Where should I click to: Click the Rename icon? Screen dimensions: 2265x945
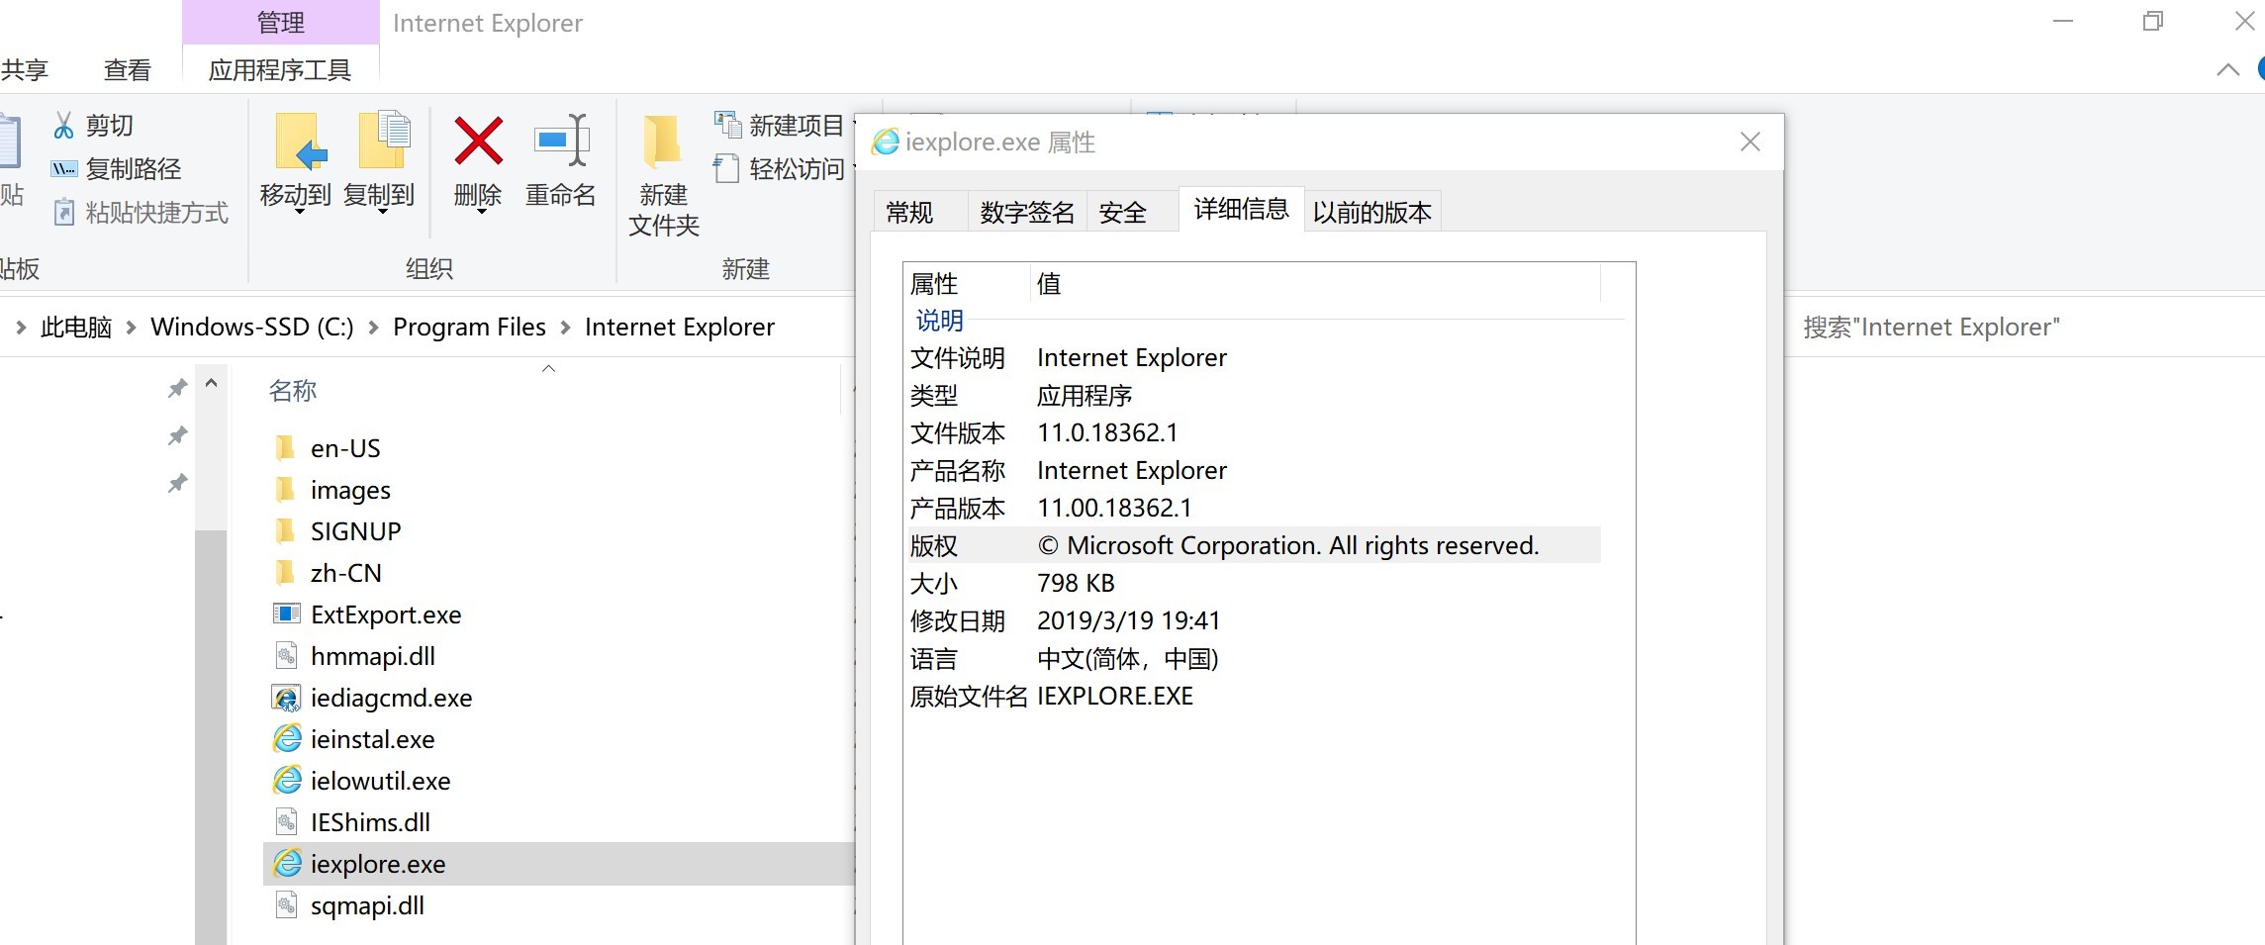[561, 140]
